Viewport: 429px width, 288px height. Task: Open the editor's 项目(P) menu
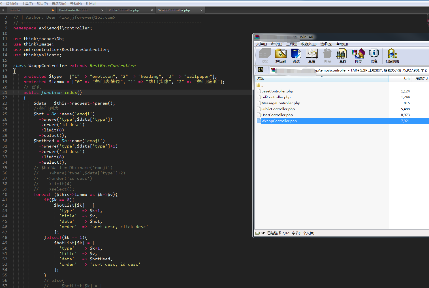click(x=42, y=3)
